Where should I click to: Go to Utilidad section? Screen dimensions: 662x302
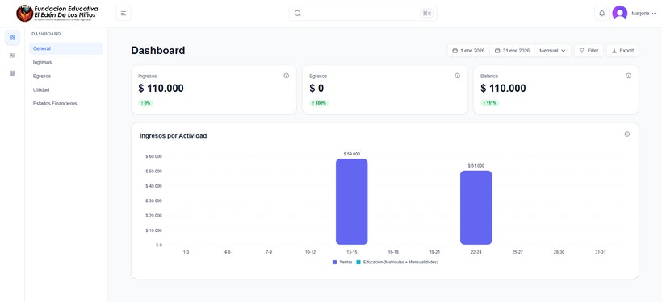(x=66, y=89)
